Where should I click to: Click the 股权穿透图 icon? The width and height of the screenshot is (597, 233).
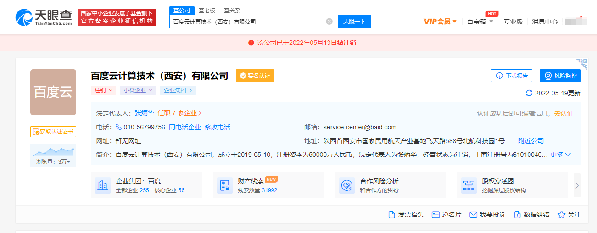pos(469,185)
